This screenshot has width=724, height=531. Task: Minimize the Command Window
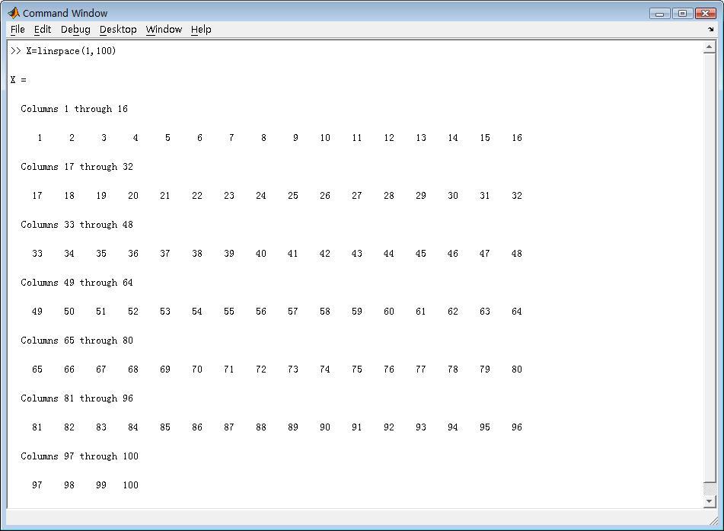660,13
